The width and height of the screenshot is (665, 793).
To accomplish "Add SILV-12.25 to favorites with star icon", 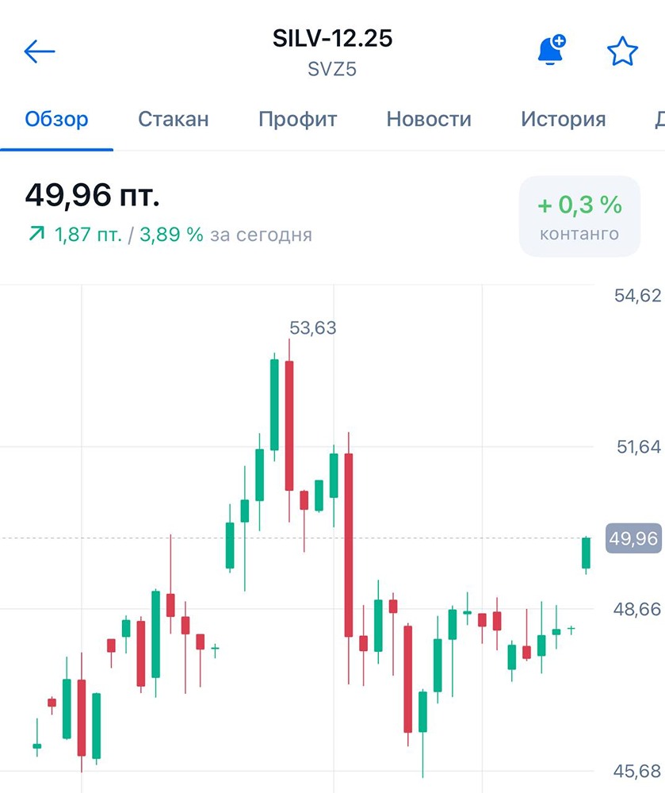I will point(622,50).
